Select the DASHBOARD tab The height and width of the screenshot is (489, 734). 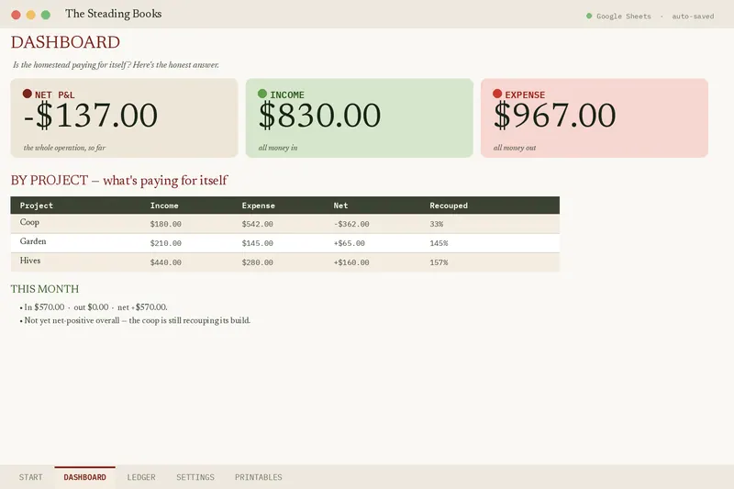tap(84, 477)
